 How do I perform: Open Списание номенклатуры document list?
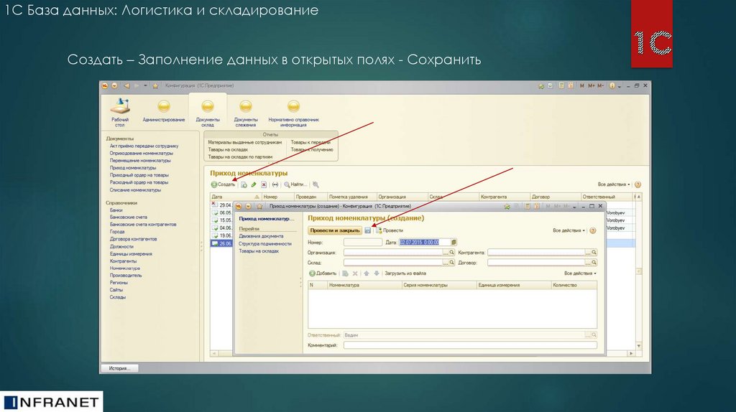[135, 189]
